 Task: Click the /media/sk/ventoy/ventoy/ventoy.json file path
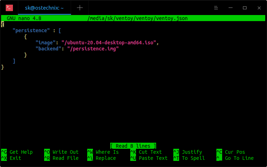tap(137, 18)
